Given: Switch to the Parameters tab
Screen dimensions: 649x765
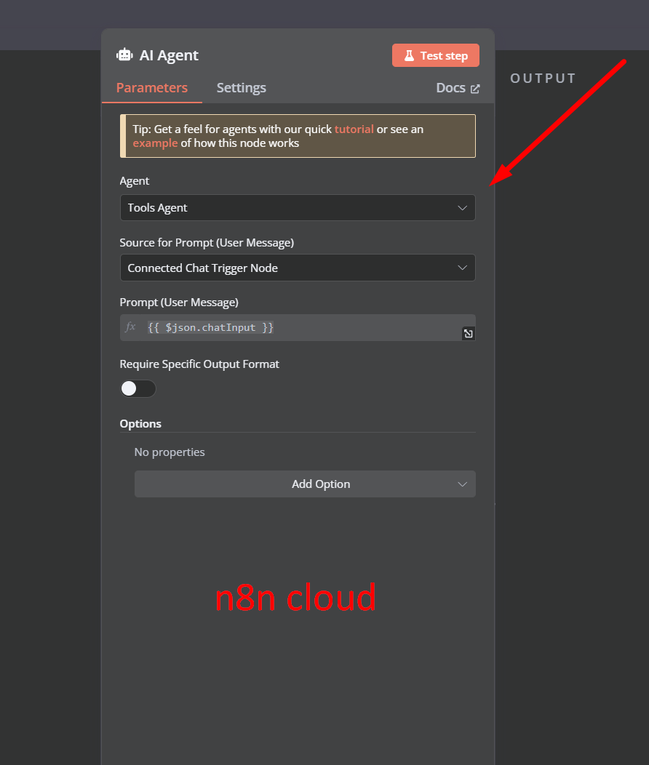Looking at the screenshot, I should [152, 88].
